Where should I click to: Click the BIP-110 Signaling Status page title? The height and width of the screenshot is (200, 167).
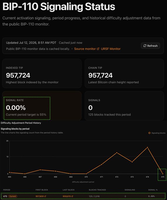(x=59, y=6)
